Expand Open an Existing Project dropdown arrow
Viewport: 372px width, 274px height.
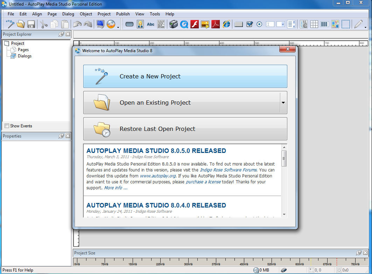(283, 103)
